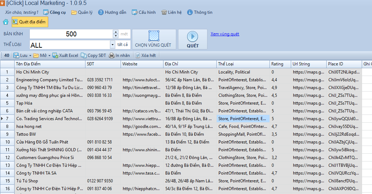Expand the Thể loại ALL dropdown

pyautogui.click(x=112, y=45)
